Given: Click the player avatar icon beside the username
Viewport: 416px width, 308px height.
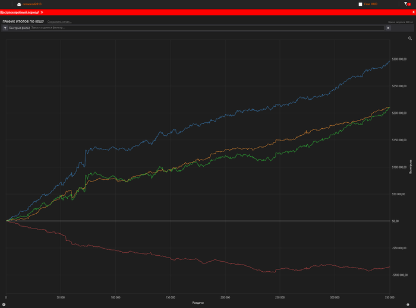Looking at the screenshot, I should 19,4.
